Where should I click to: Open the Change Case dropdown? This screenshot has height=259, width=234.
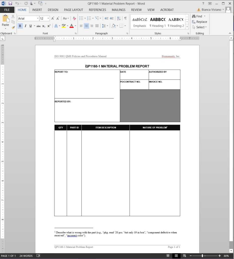[66, 18]
